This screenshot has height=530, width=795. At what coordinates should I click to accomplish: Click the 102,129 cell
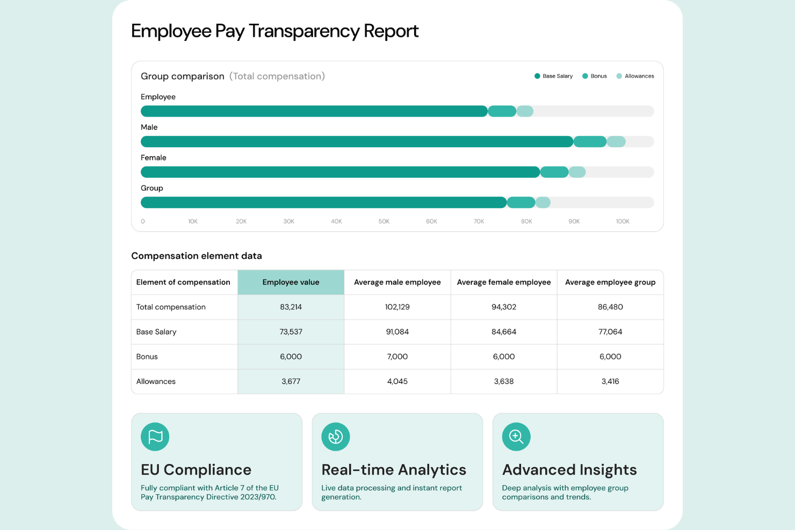[397, 307]
